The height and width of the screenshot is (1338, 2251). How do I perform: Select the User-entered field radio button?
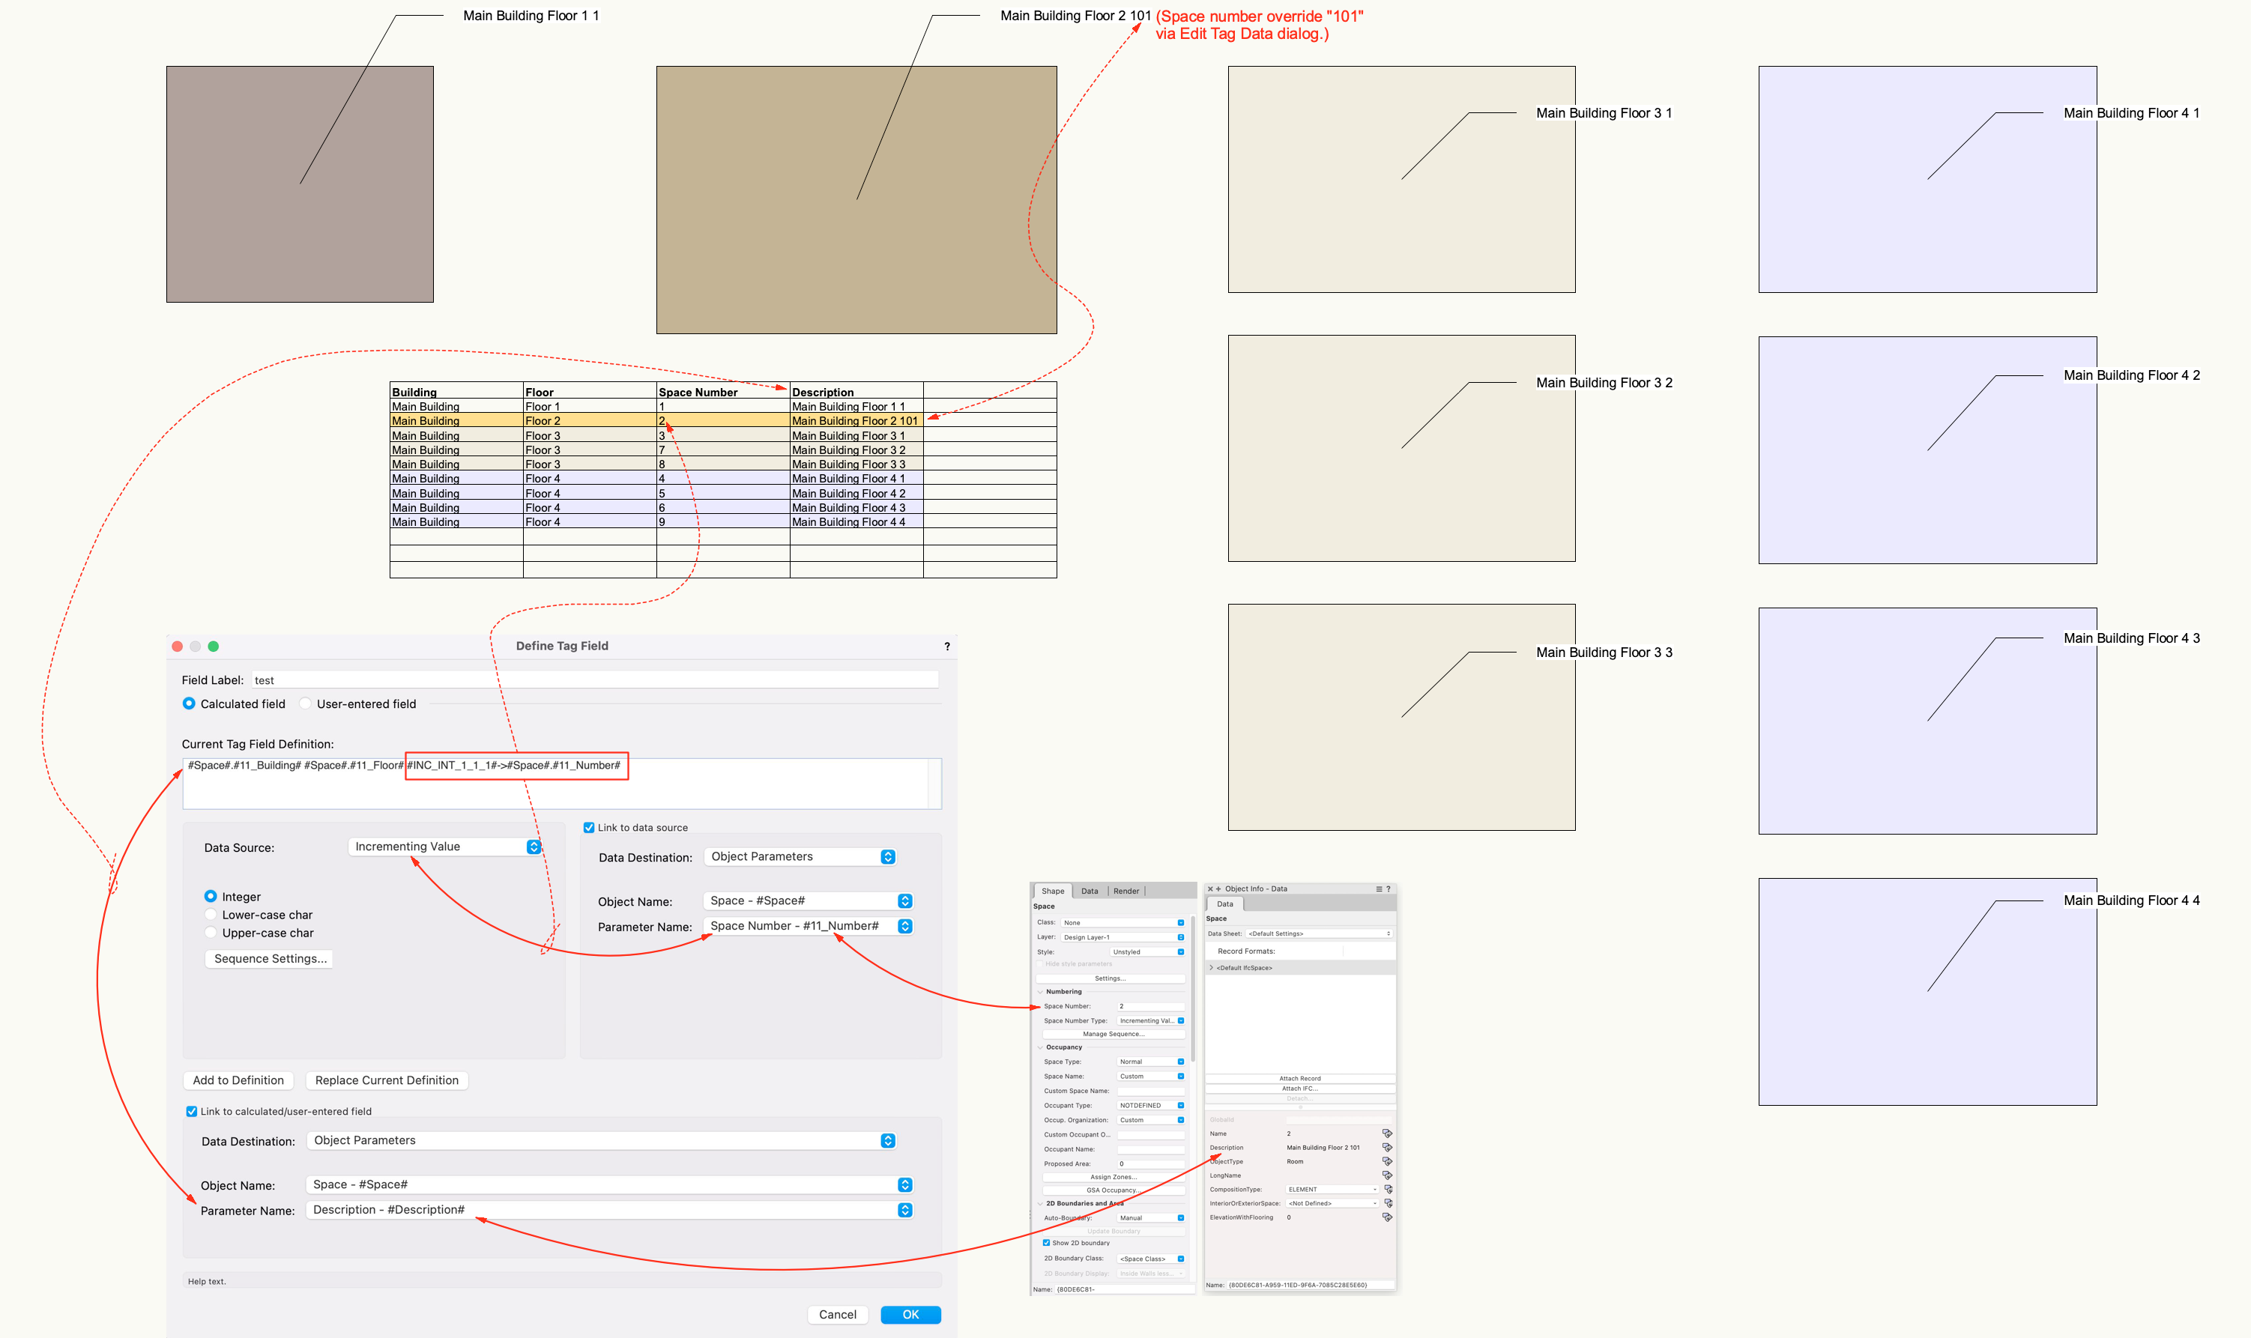[x=306, y=703]
